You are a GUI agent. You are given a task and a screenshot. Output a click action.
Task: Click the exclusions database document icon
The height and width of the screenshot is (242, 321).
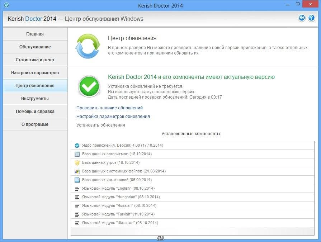click(x=77, y=180)
